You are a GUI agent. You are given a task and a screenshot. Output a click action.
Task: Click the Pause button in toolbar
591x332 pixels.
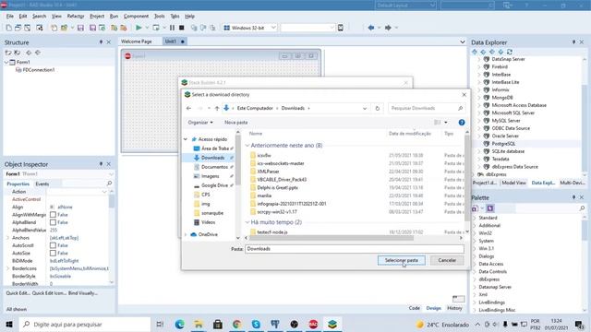coord(172,28)
